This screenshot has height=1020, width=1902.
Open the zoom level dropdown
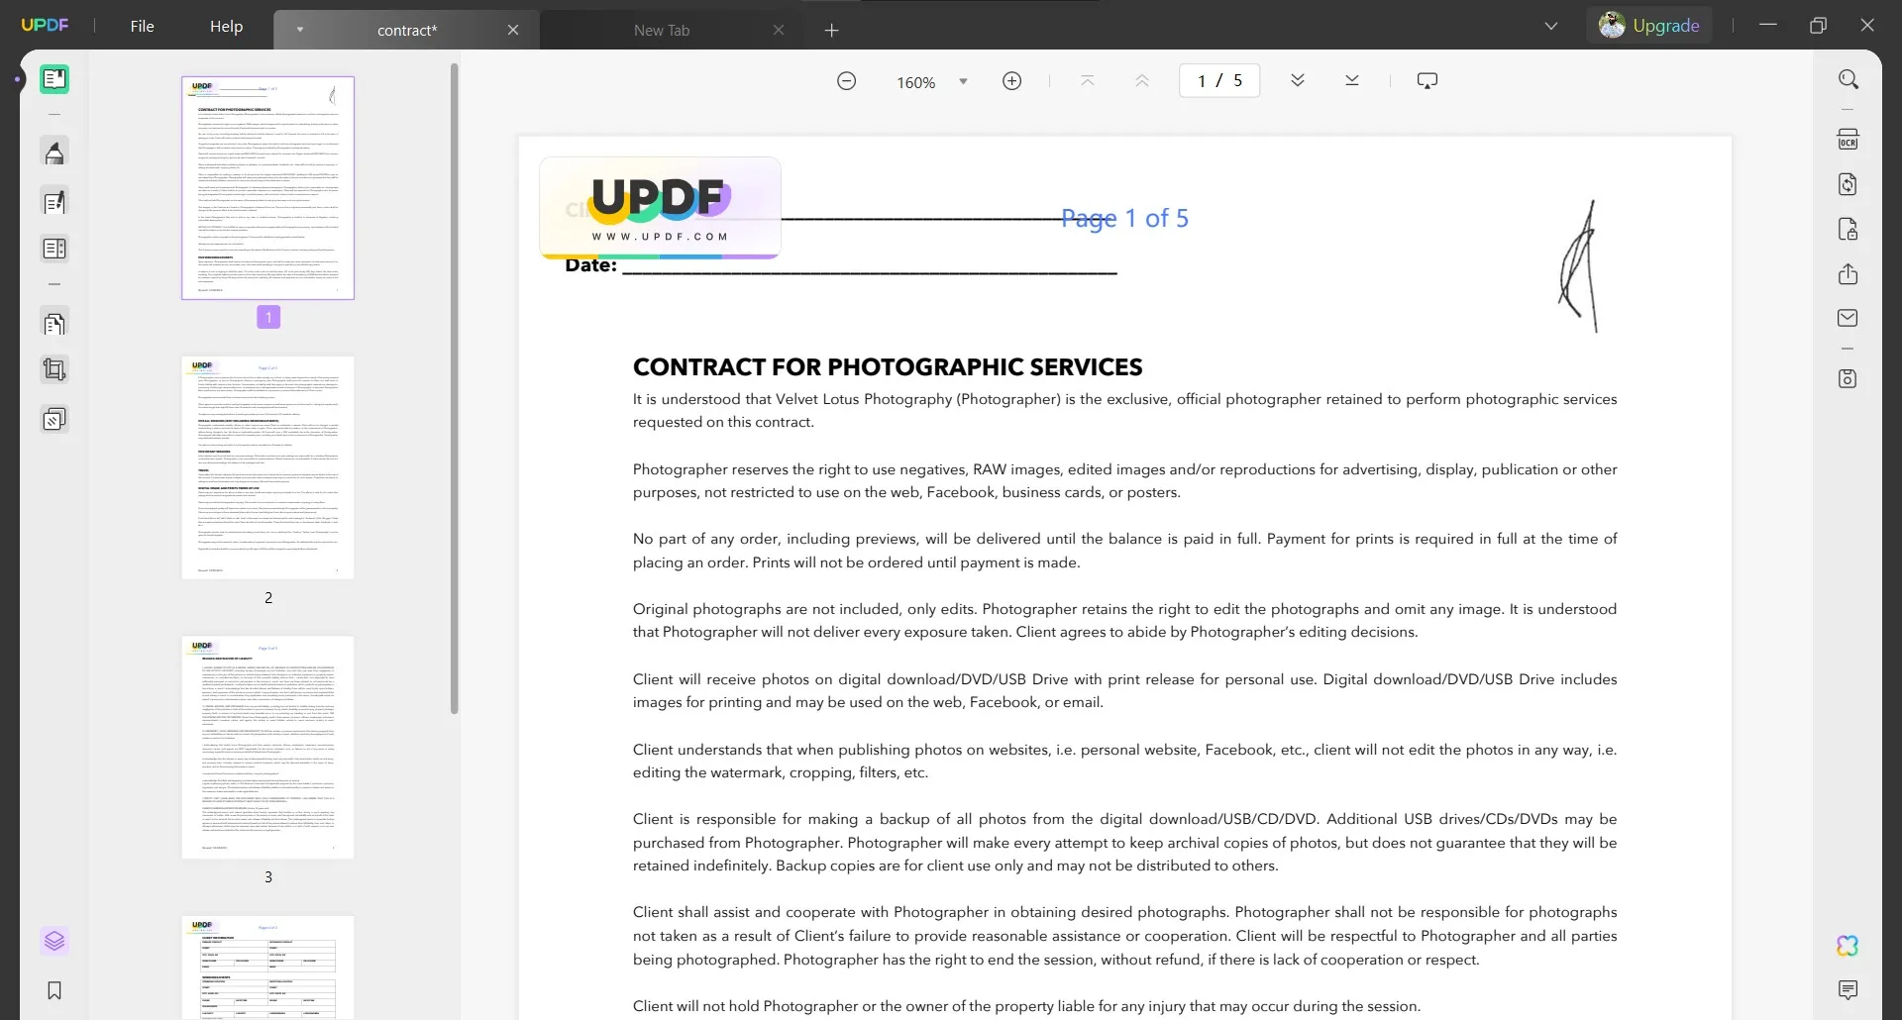pos(963,82)
